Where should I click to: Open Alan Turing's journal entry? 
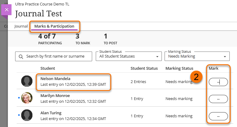[52, 113]
